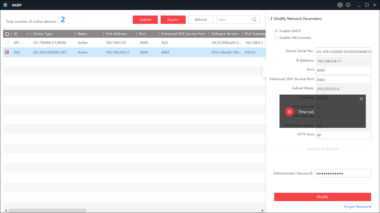Check the box for device 001
Image resolution: width=380 pixels, height=213 pixels.
pyautogui.click(x=7, y=42)
